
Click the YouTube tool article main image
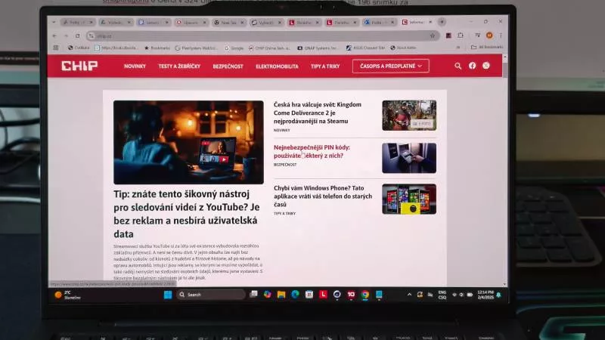click(x=188, y=142)
